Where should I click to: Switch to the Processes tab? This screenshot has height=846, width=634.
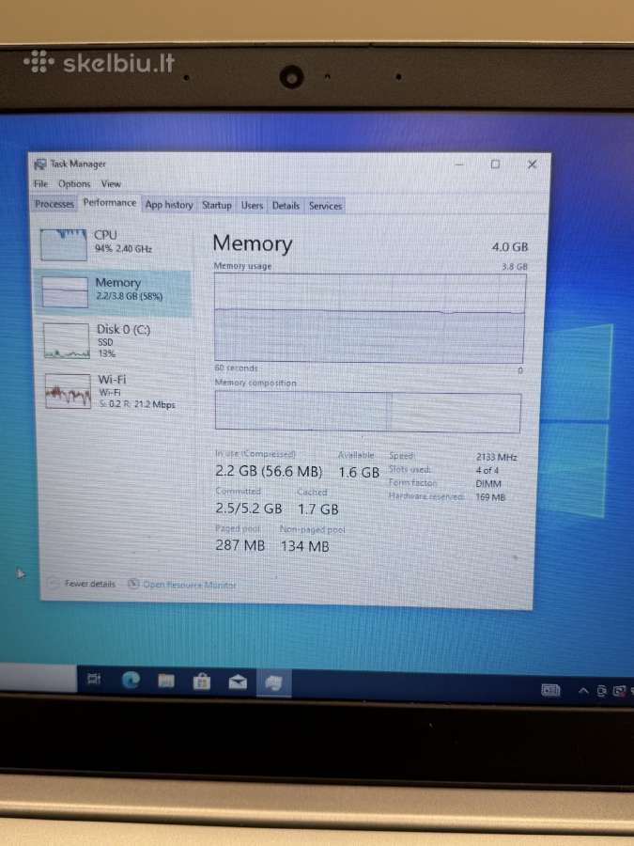click(x=54, y=204)
